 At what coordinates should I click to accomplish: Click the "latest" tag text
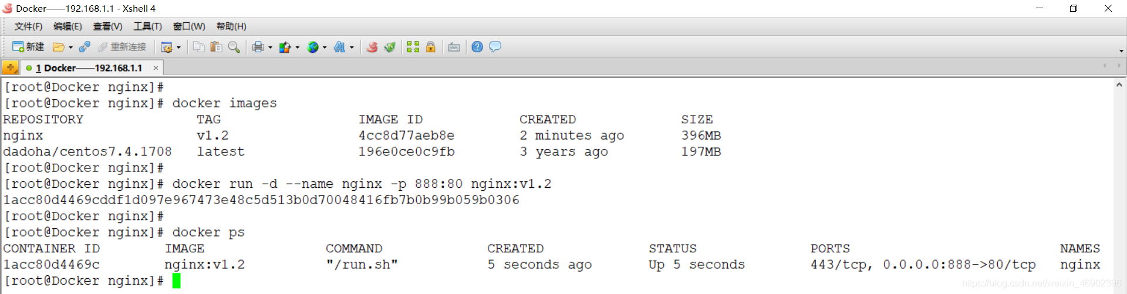tap(221, 151)
